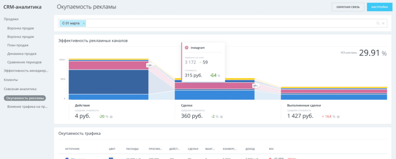The width and height of the screenshot is (396, 159).
Task: Click the search magnifier icon in filter bar
Action: (378, 23)
